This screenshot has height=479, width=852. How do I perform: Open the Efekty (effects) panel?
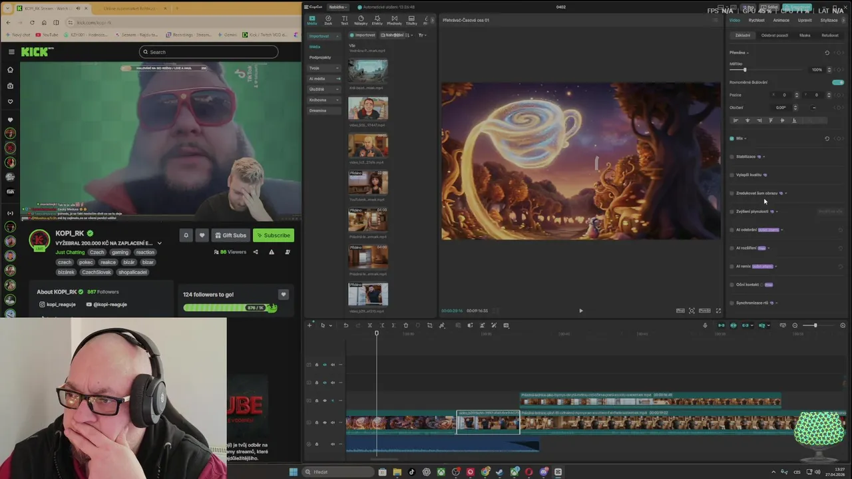[377, 20]
